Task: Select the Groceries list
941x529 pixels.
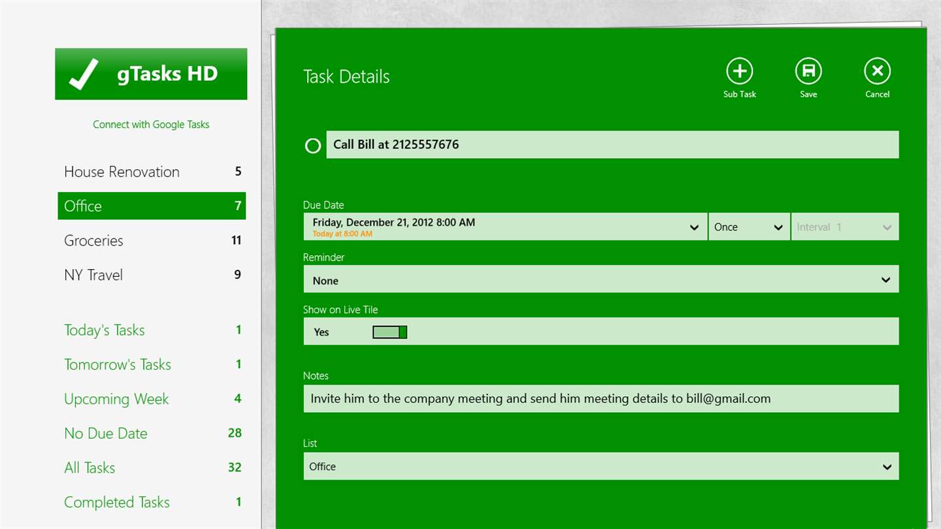Action: pyautogui.click(x=152, y=240)
